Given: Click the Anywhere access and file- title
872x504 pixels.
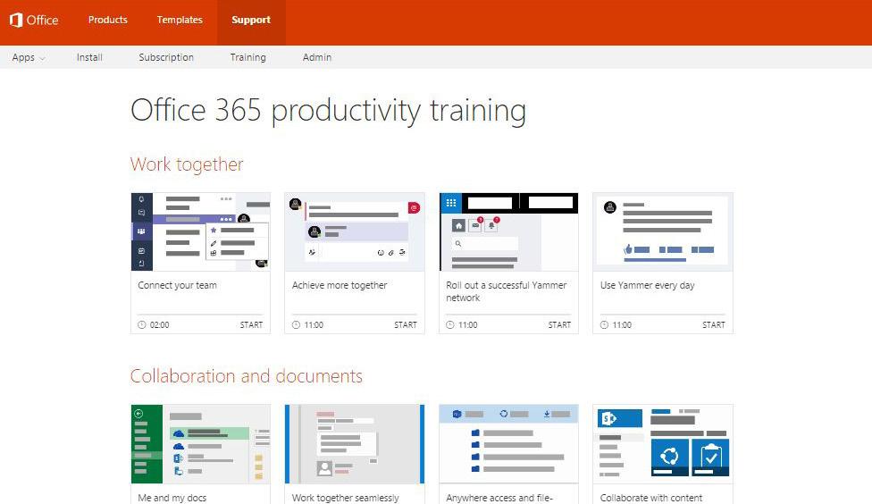Looking at the screenshot, I should click(x=499, y=498).
